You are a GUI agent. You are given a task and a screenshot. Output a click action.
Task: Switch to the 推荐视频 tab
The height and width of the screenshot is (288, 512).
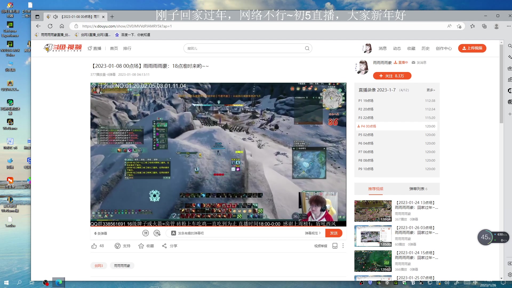click(x=375, y=189)
